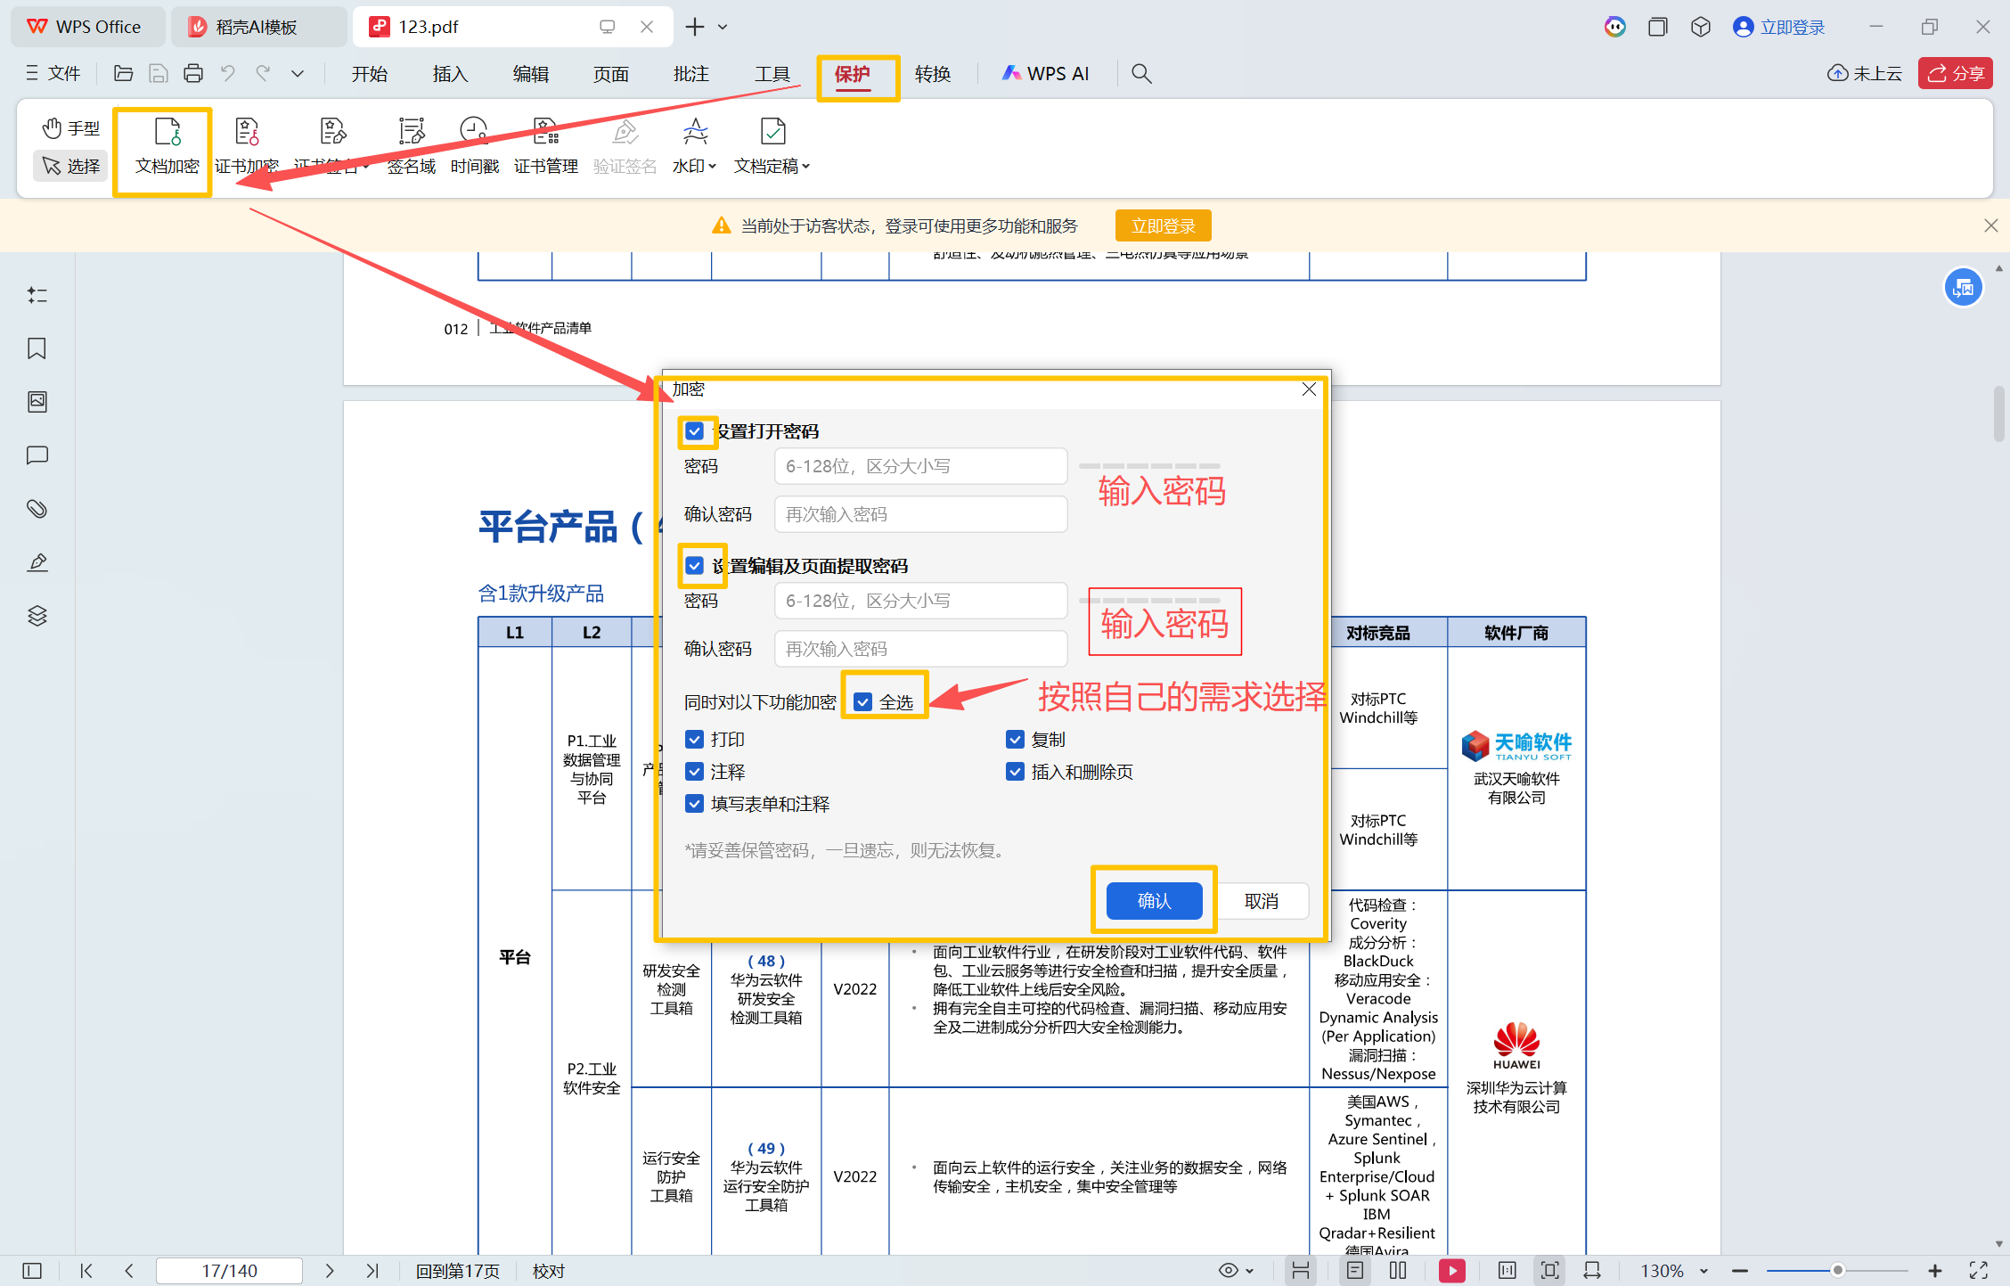The height and width of the screenshot is (1286, 2010).
Task: Open the bookmark panel in left sidebar
Action: click(37, 348)
